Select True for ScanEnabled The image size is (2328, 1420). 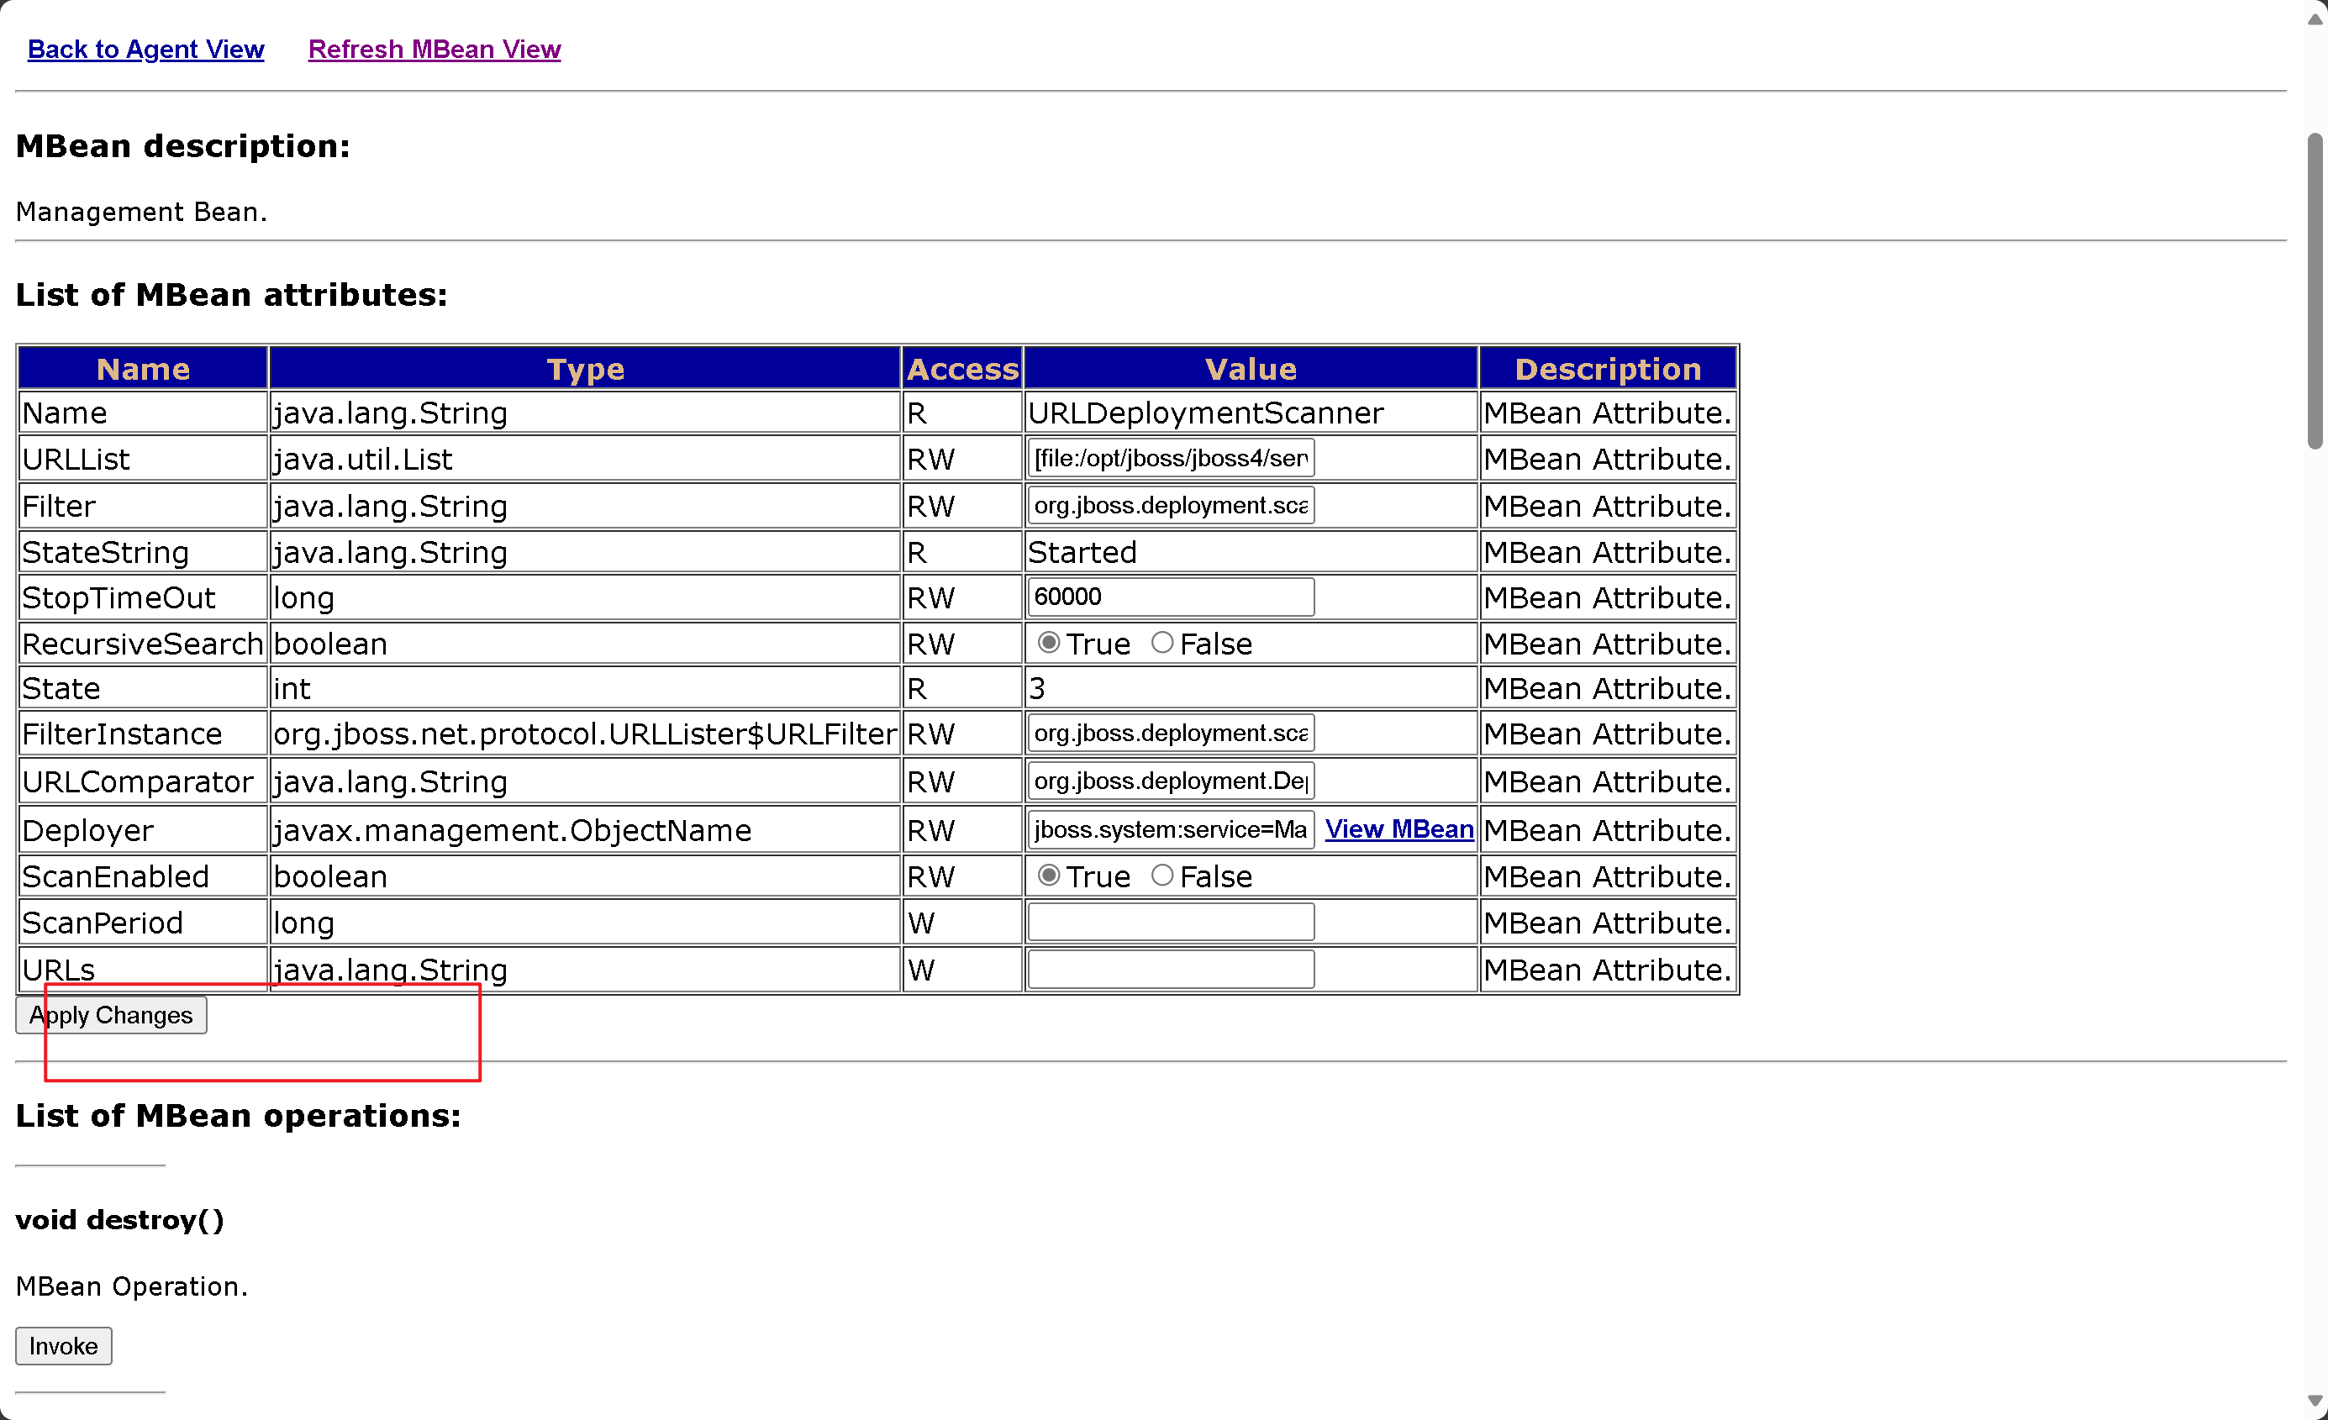(x=1048, y=876)
